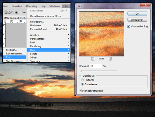155x117 pixels.
Task: Disable the Voorvertoning checkbox
Action: click(x=129, y=26)
